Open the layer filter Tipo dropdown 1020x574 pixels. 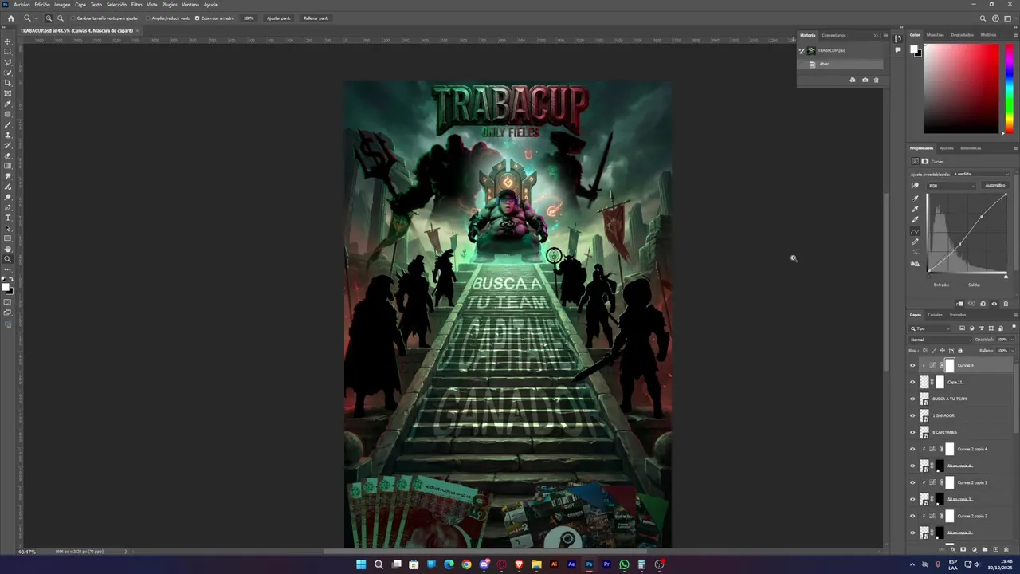[x=931, y=328]
